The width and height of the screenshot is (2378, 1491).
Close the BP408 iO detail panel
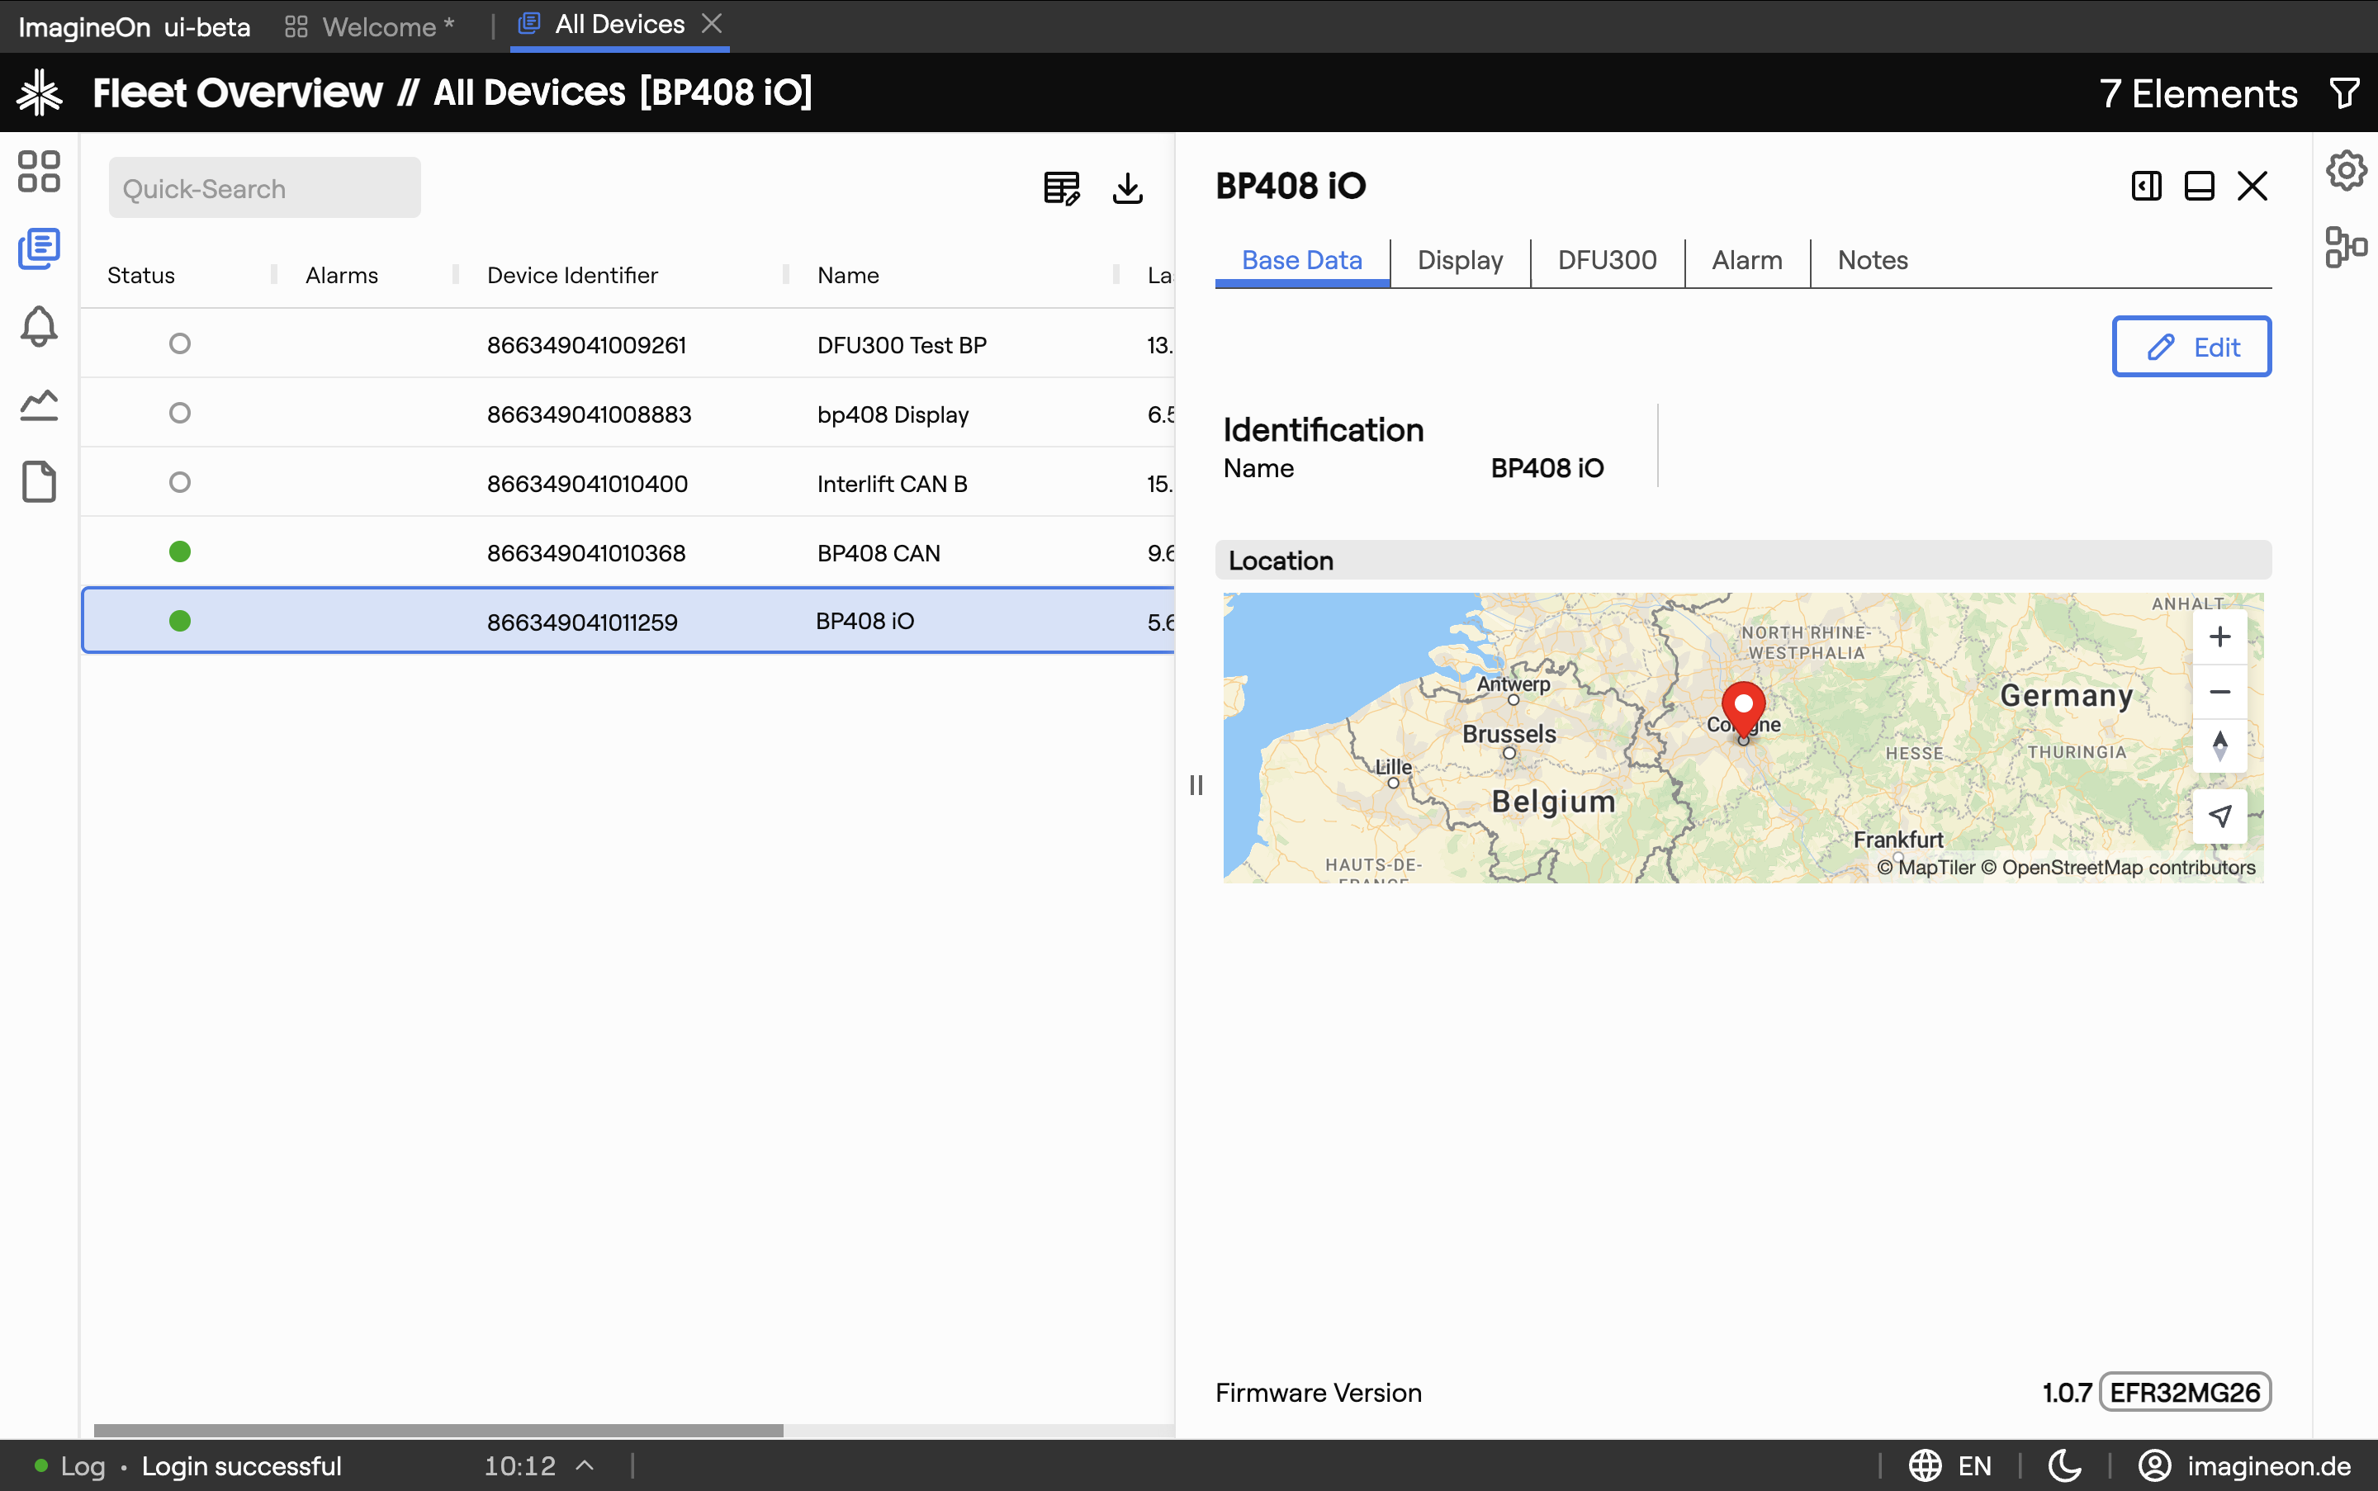(x=2252, y=186)
